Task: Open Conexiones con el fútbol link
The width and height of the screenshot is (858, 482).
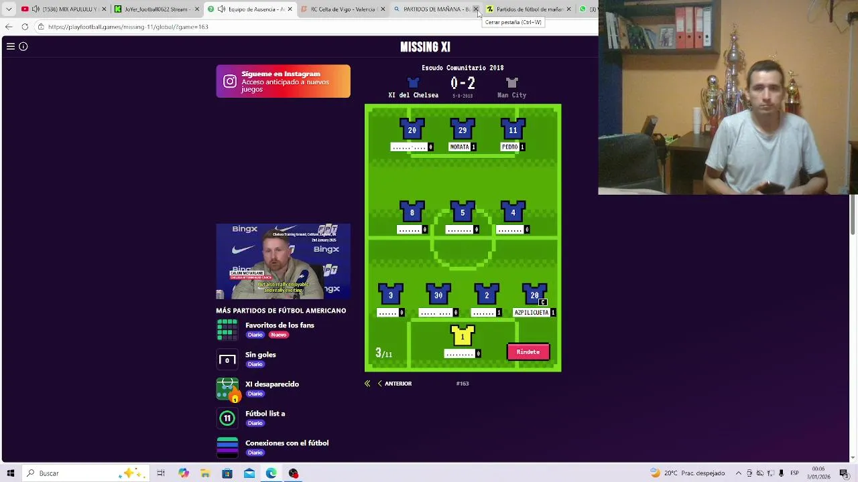Action: coord(287,443)
